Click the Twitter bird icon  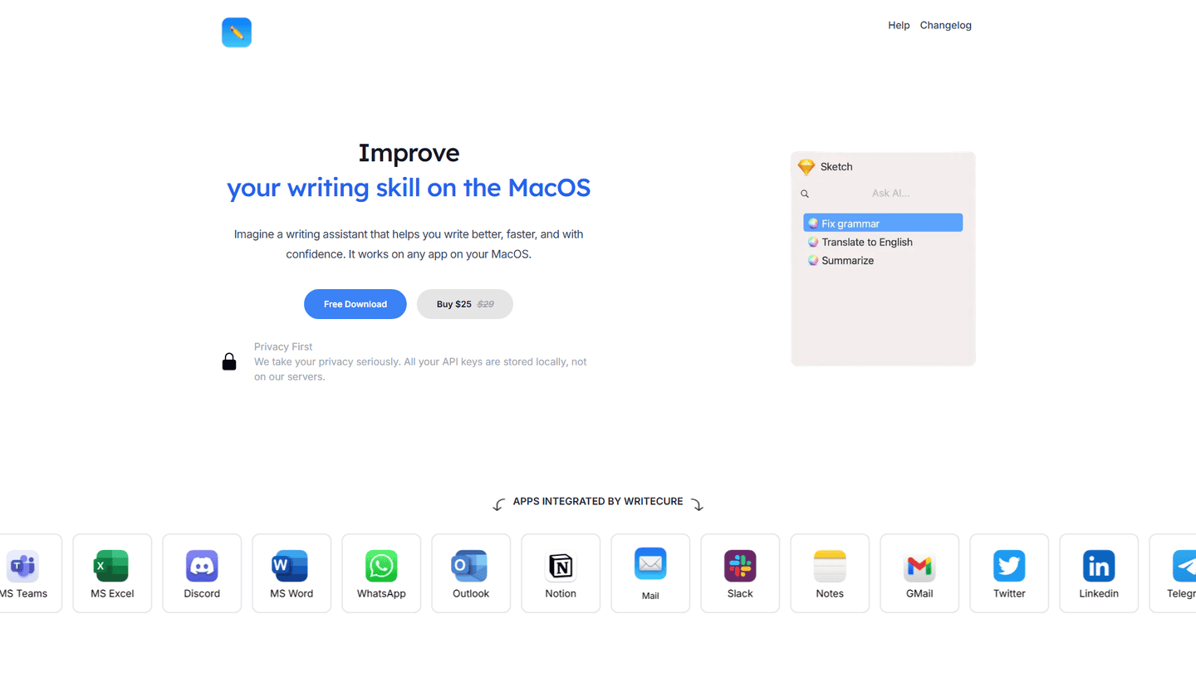[1009, 567]
